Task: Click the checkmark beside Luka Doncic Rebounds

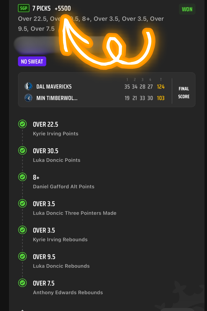Action: click(23, 256)
